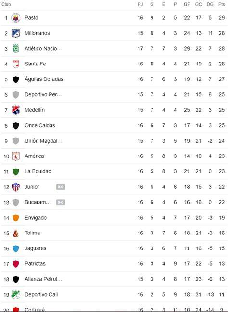Click the Millonarios blue crest icon
Viewport: 228px width, 312px height.
[16, 33]
